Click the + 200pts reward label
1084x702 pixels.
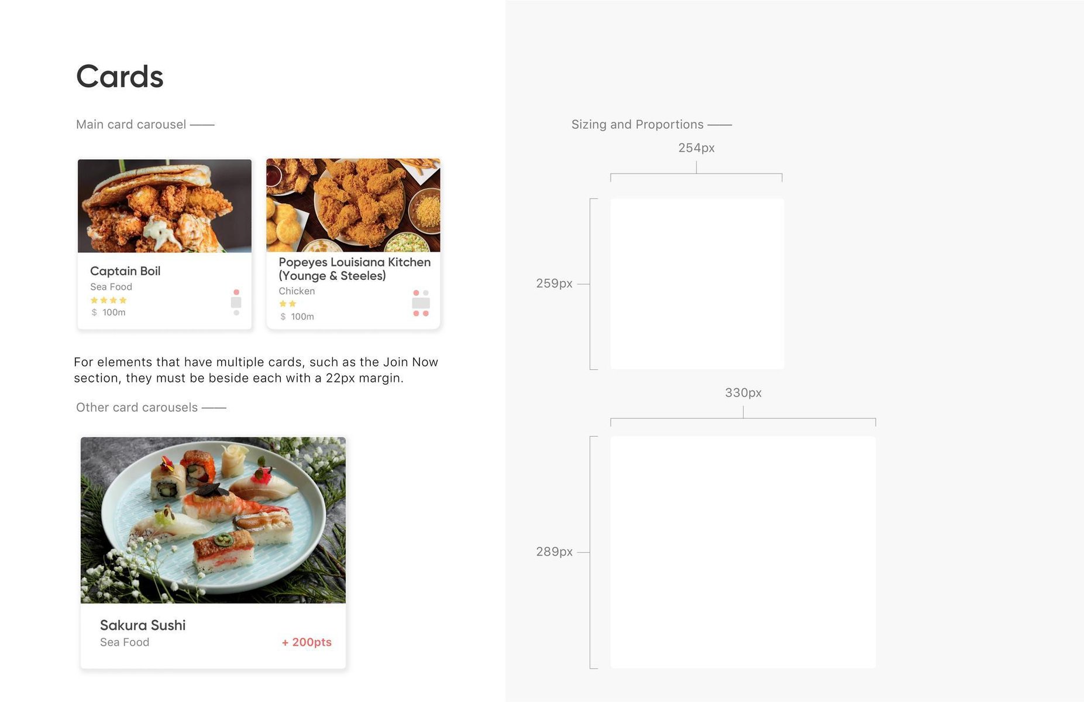click(307, 642)
